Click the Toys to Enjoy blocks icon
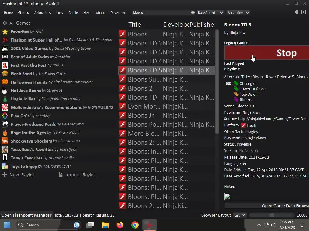309x231 pixels. [x=5, y=166]
